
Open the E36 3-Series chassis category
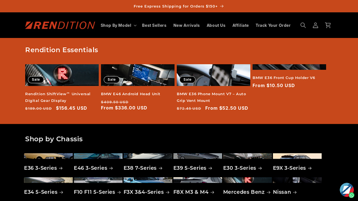pyautogui.click(x=43, y=168)
